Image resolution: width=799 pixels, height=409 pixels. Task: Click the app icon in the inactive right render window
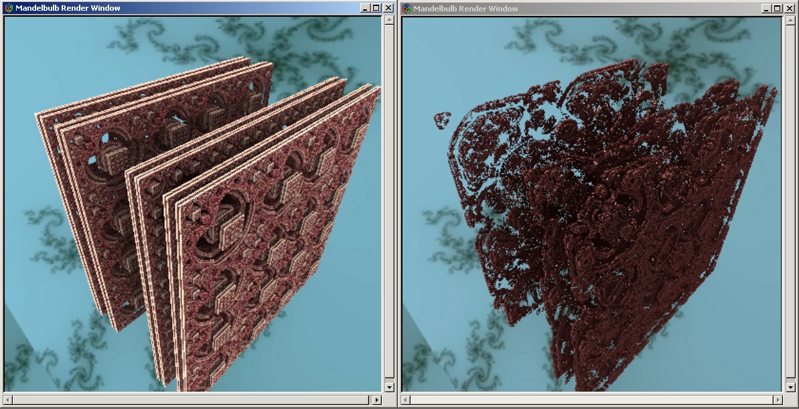(407, 9)
